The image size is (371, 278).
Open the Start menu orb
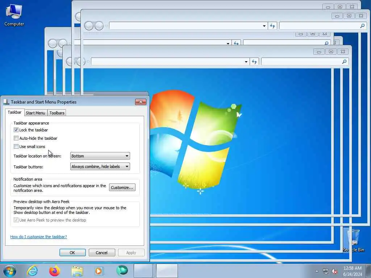pyautogui.click(x=10, y=271)
